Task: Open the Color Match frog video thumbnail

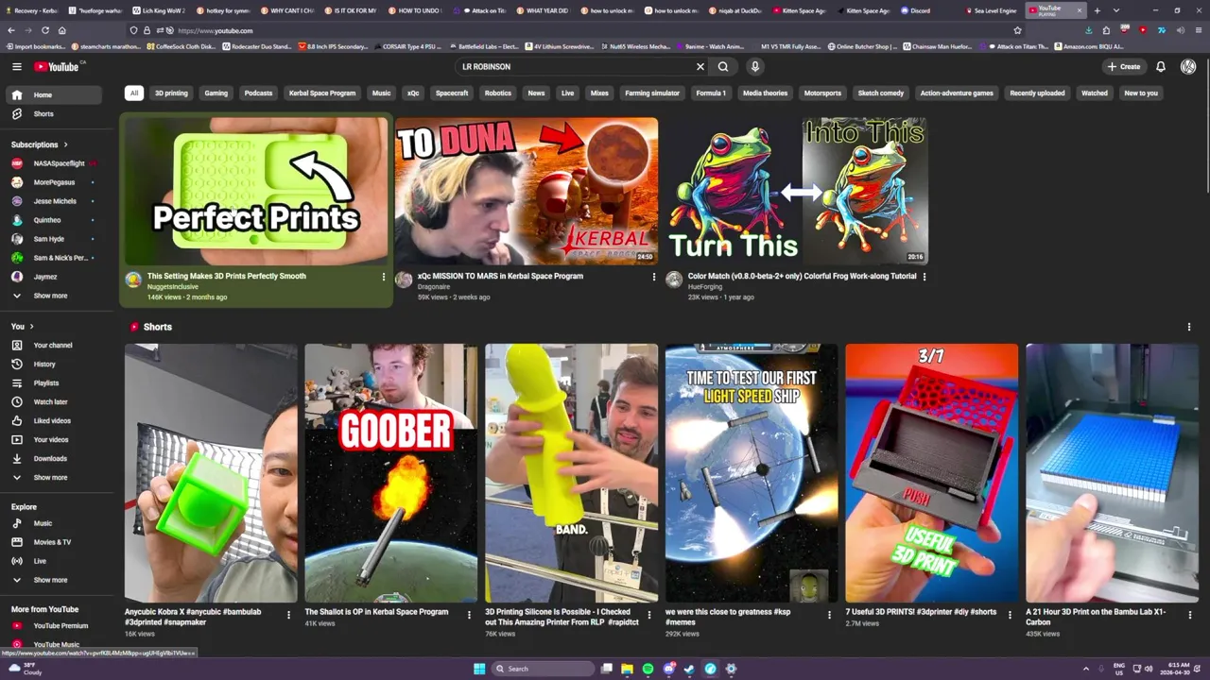Action: [796, 191]
